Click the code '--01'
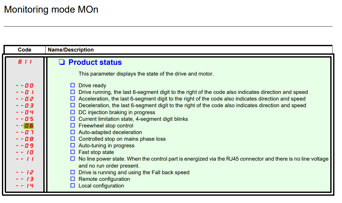Screen dimensions: 342x203 point(25,92)
